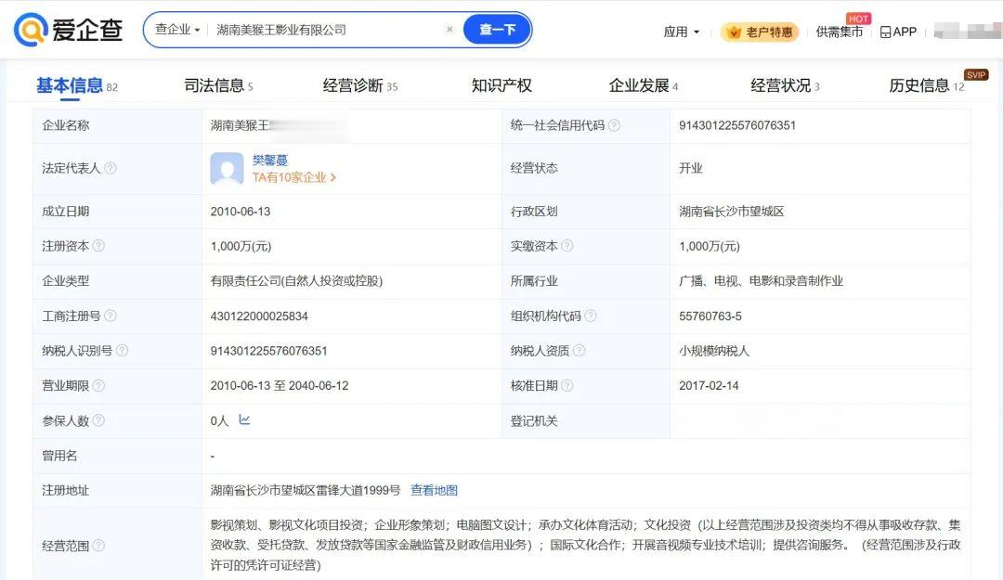The height and width of the screenshot is (580, 1003).
Task: Switch to the 企业发展 tab
Action: [643, 85]
